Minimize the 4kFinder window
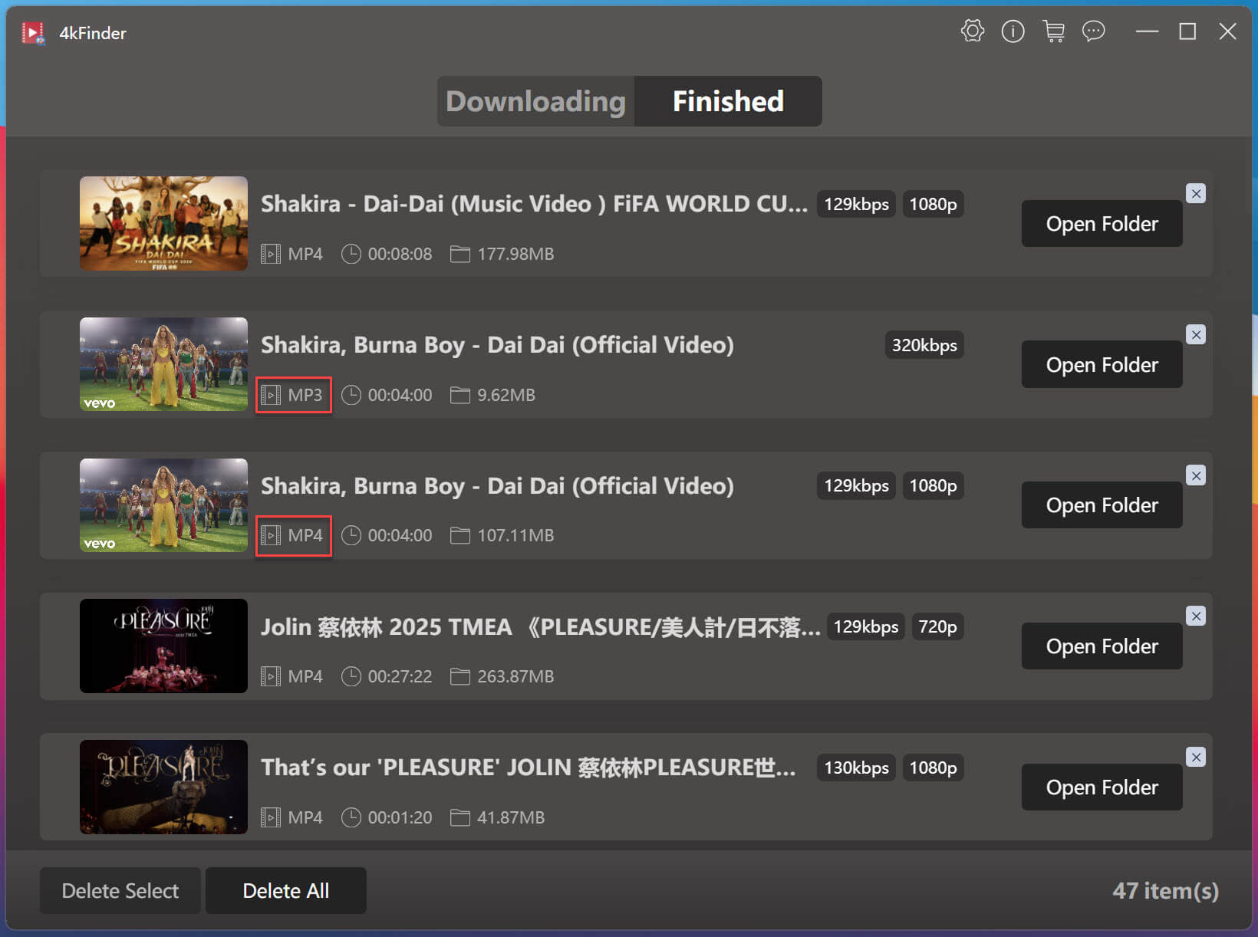This screenshot has width=1258, height=937. pyautogui.click(x=1147, y=31)
